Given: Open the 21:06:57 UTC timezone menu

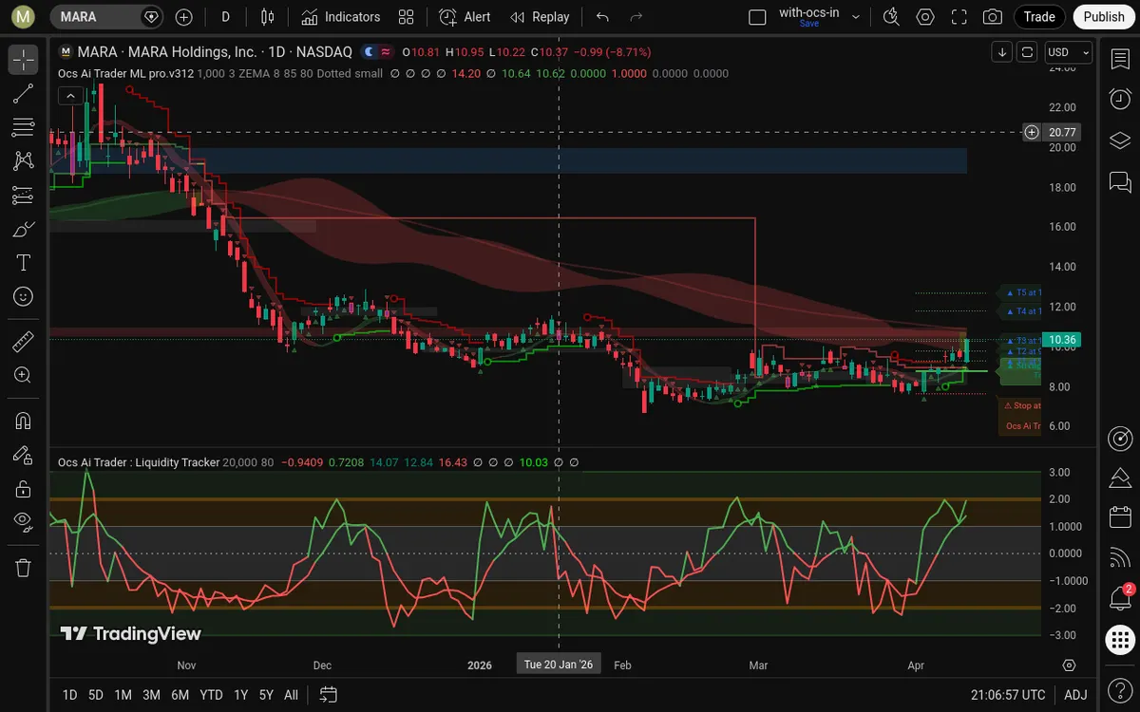Looking at the screenshot, I should 1008,695.
